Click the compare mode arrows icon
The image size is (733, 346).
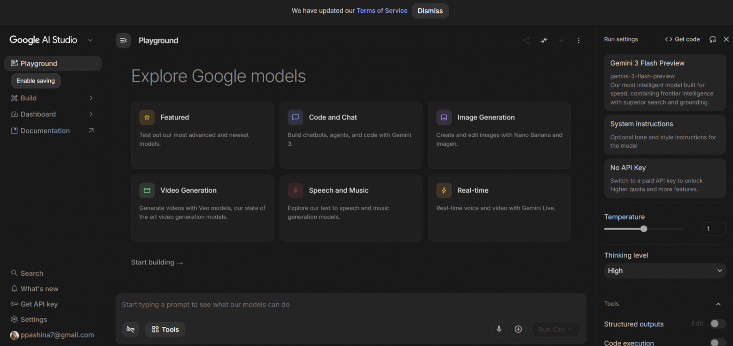pyautogui.click(x=544, y=40)
